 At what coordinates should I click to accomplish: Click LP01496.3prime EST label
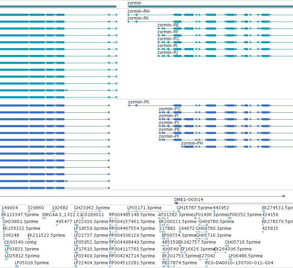click(210, 215)
